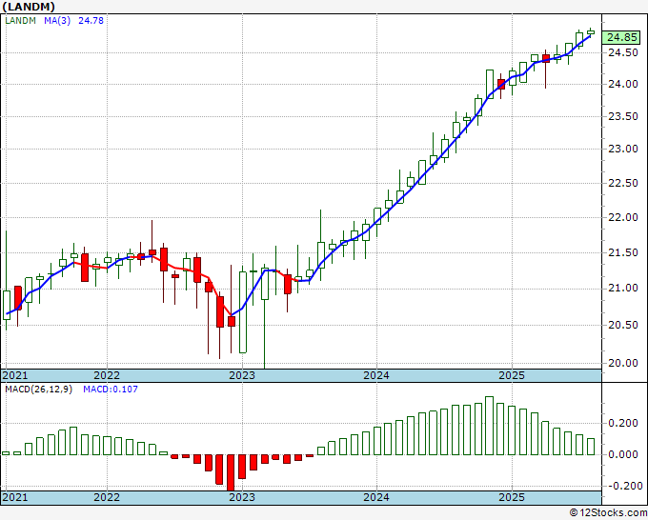Screen dimensions: 648x520
Task: Click the MACD:0.107 value label
Action: click(x=111, y=390)
